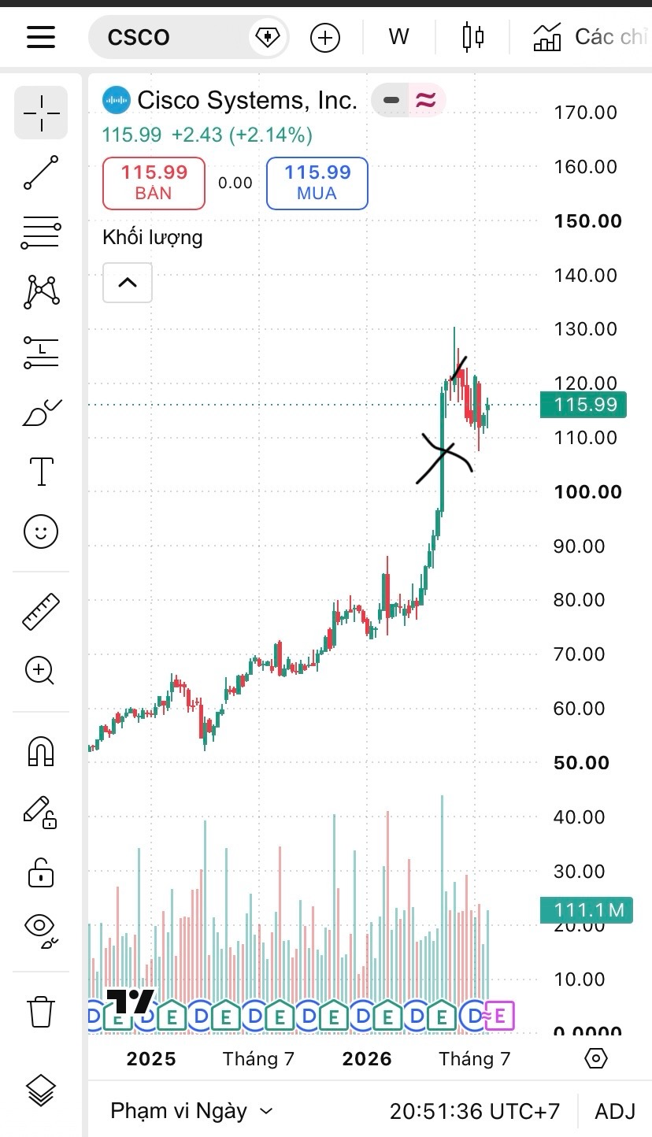The width and height of the screenshot is (652, 1137).
Task: Select the text annotation tool
Action: coord(41,472)
